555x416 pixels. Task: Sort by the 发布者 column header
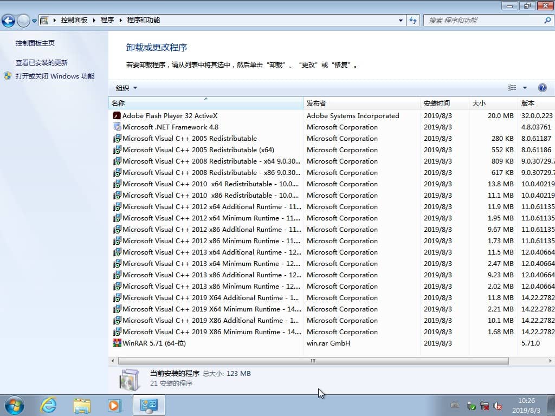point(362,103)
